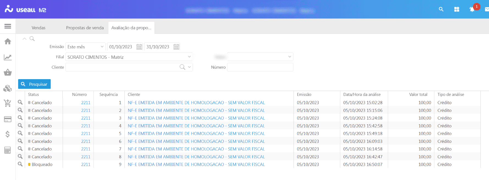The image size is (489, 180).
Task: Go to Home via house icon
Action: point(8,41)
